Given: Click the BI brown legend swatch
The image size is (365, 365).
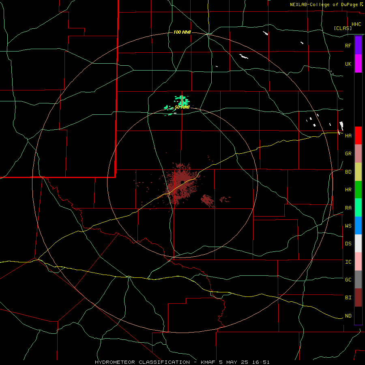Looking at the screenshot, I should click(x=358, y=298).
